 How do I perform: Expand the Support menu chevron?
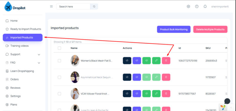pos(39,54)
